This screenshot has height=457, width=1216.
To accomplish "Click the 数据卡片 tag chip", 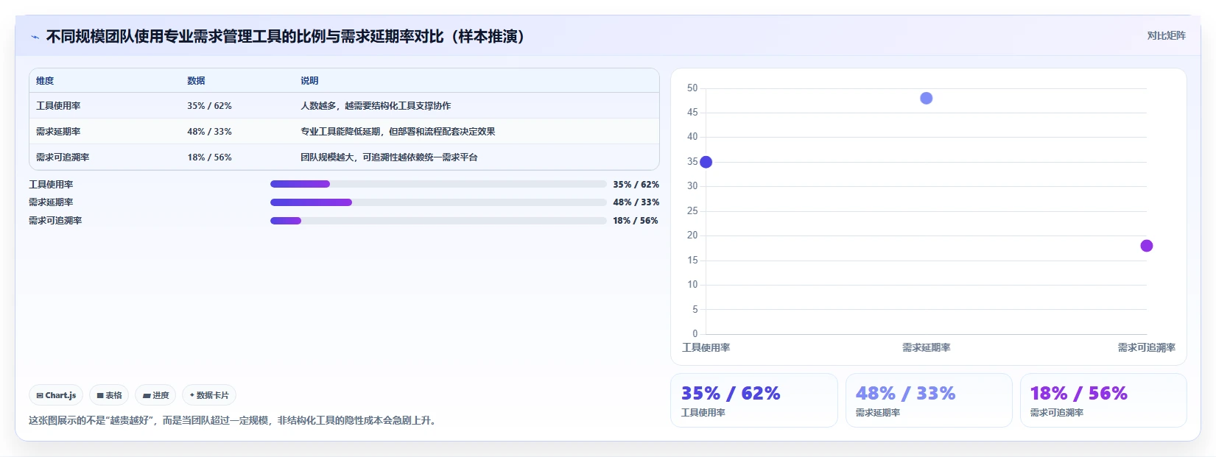I will pos(209,395).
